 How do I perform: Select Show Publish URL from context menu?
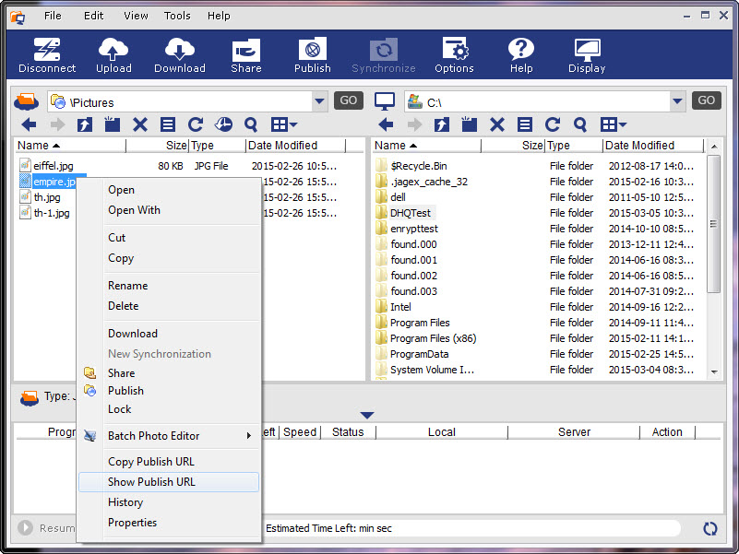click(151, 482)
